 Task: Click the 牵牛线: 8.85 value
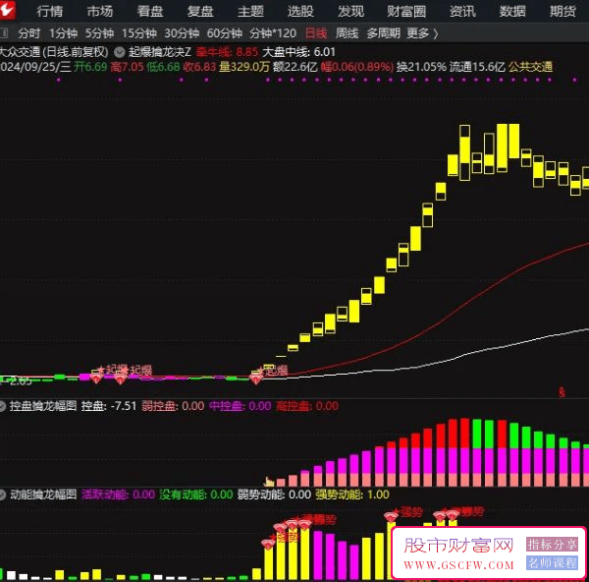click(x=227, y=52)
